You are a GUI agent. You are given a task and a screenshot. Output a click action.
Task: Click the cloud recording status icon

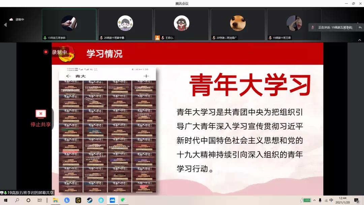click(x=11, y=20)
